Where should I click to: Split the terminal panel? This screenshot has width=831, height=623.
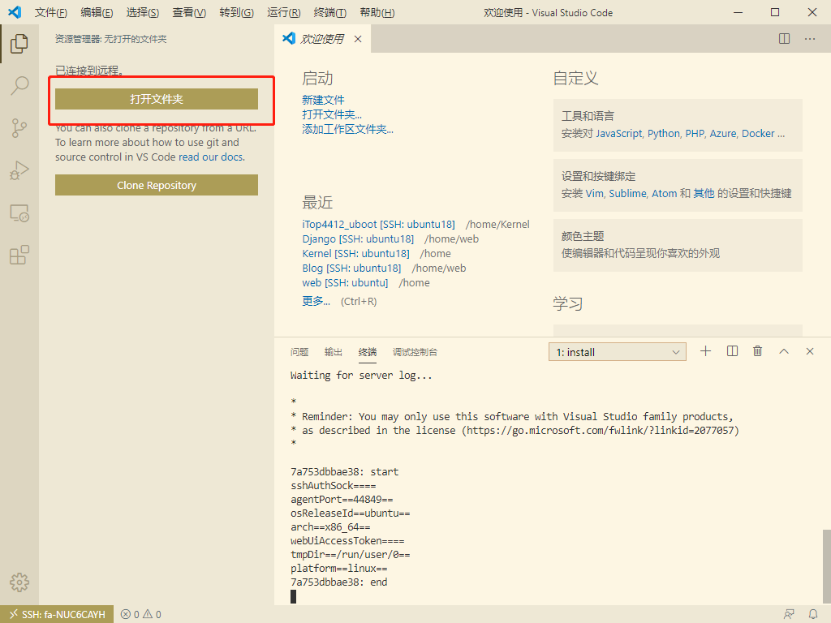(x=732, y=351)
